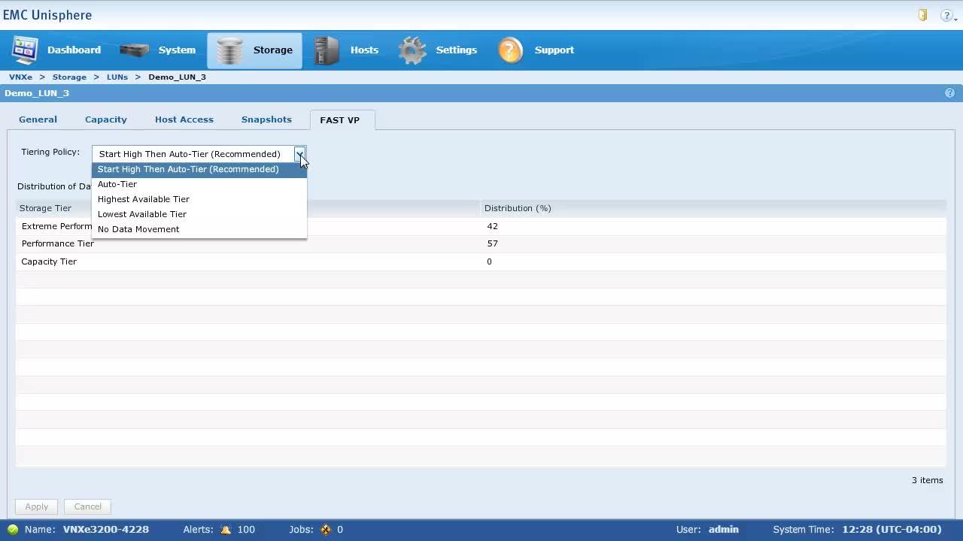Viewport: 963px width, 541px height.
Task: Switch to the Capacity tab
Action: click(x=106, y=119)
